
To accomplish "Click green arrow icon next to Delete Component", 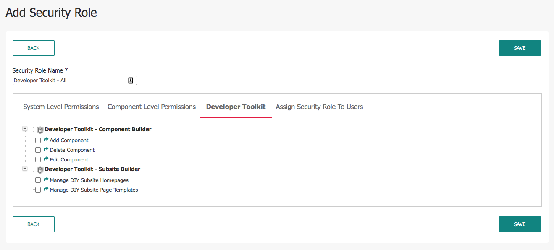I will pyautogui.click(x=46, y=150).
